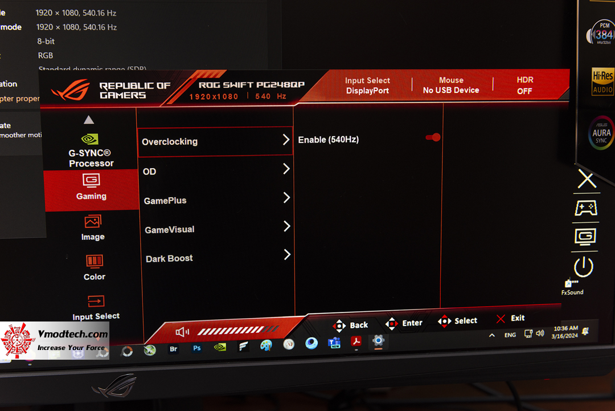This screenshot has width=615, height=411.
Task: Open the Gaming section in the OSD sidebar
Action: pos(91,190)
